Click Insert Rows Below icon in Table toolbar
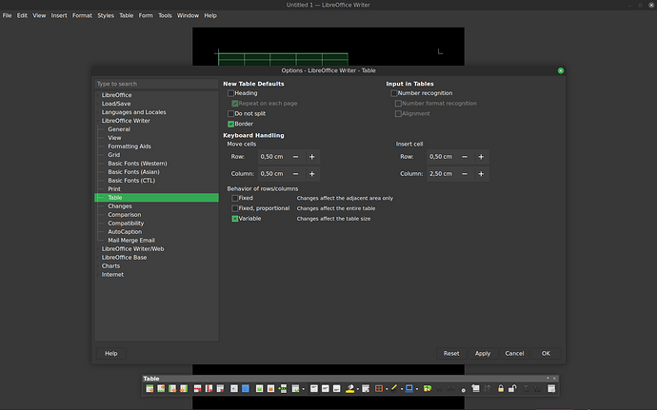657x410 pixels. click(161, 389)
